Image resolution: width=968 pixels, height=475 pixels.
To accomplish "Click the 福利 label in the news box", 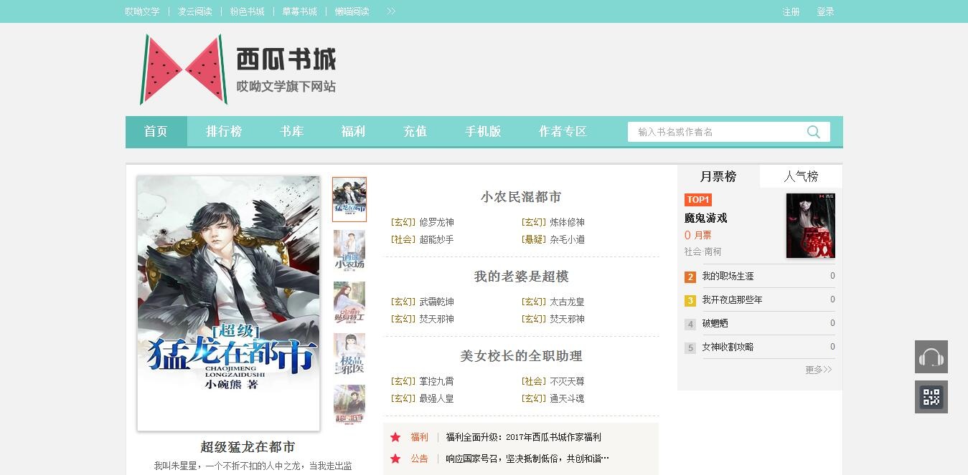I will click(420, 437).
